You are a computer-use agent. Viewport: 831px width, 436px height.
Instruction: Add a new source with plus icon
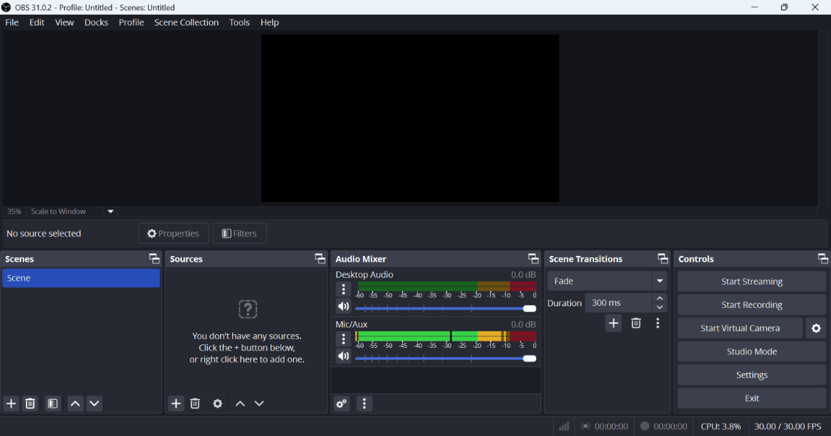click(176, 404)
